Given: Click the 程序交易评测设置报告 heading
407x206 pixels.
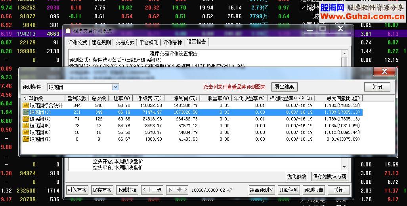Looking at the screenshot, I should coord(174,54).
